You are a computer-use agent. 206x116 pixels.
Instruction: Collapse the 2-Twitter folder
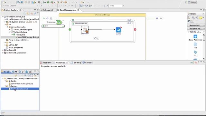[5, 86]
